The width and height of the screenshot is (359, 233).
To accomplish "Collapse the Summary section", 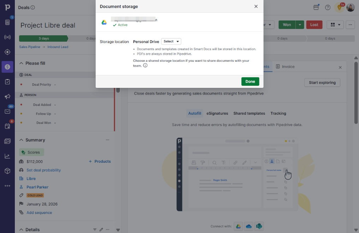I will [x=21, y=140].
